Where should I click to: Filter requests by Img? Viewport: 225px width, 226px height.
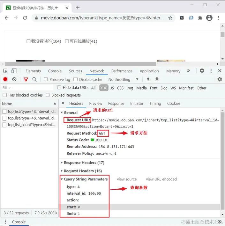pyautogui.click(x=130, y=88)
